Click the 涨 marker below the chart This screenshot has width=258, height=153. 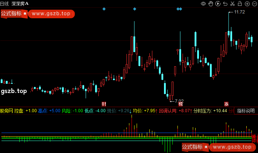point(226,104)
